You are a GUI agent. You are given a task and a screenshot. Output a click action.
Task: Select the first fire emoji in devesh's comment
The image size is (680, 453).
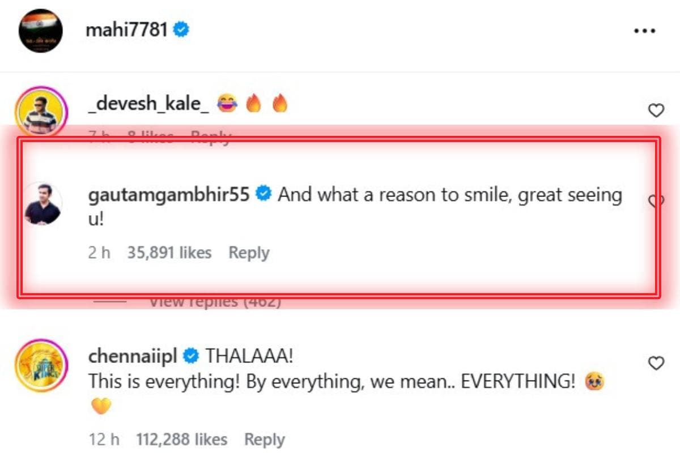(254, 103)
